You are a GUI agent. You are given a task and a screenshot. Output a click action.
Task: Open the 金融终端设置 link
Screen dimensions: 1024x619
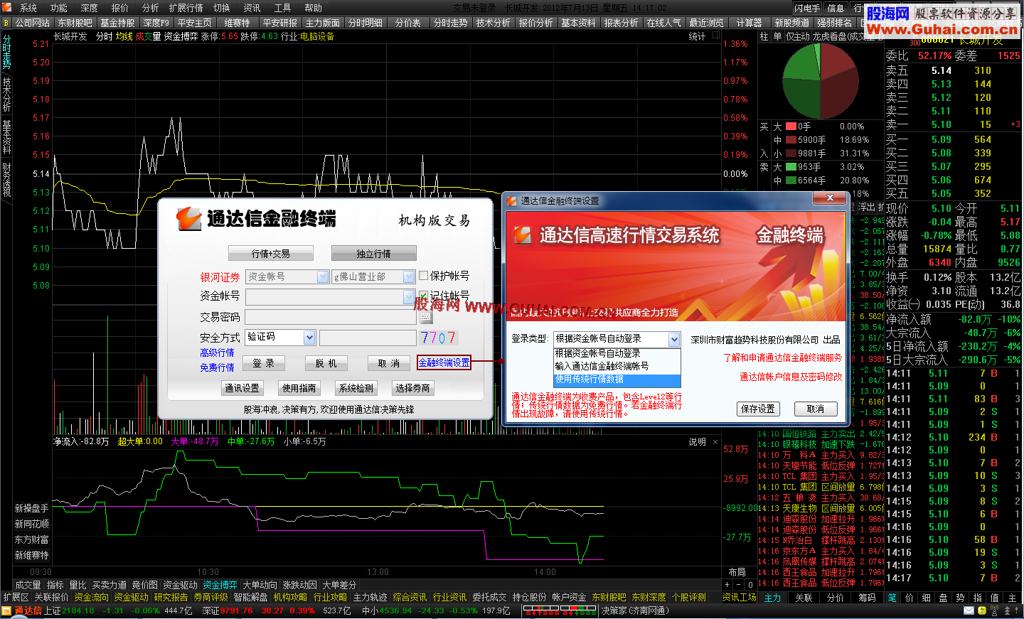[444, 362]
